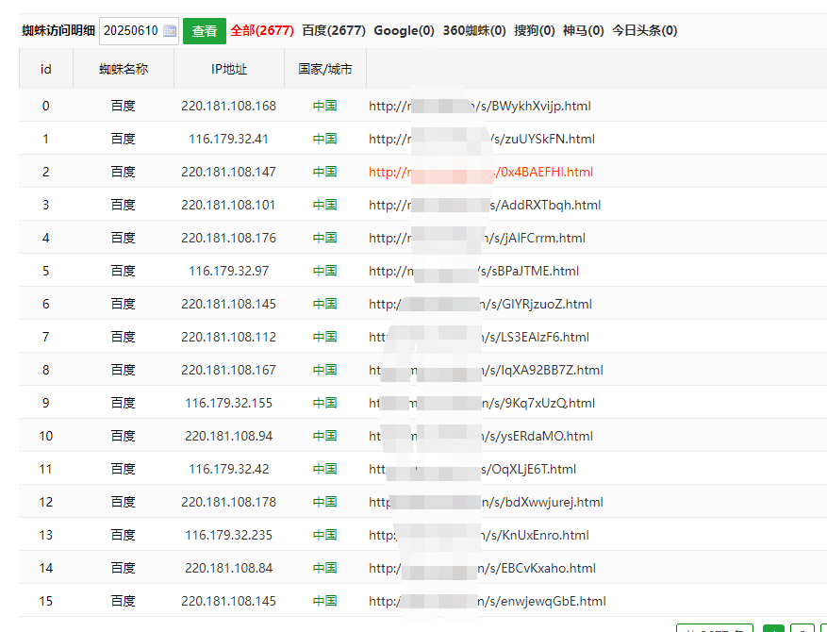Click IP address 220.181.108.147
Viewport: 827px width, 632px height.
coord(228,172)
